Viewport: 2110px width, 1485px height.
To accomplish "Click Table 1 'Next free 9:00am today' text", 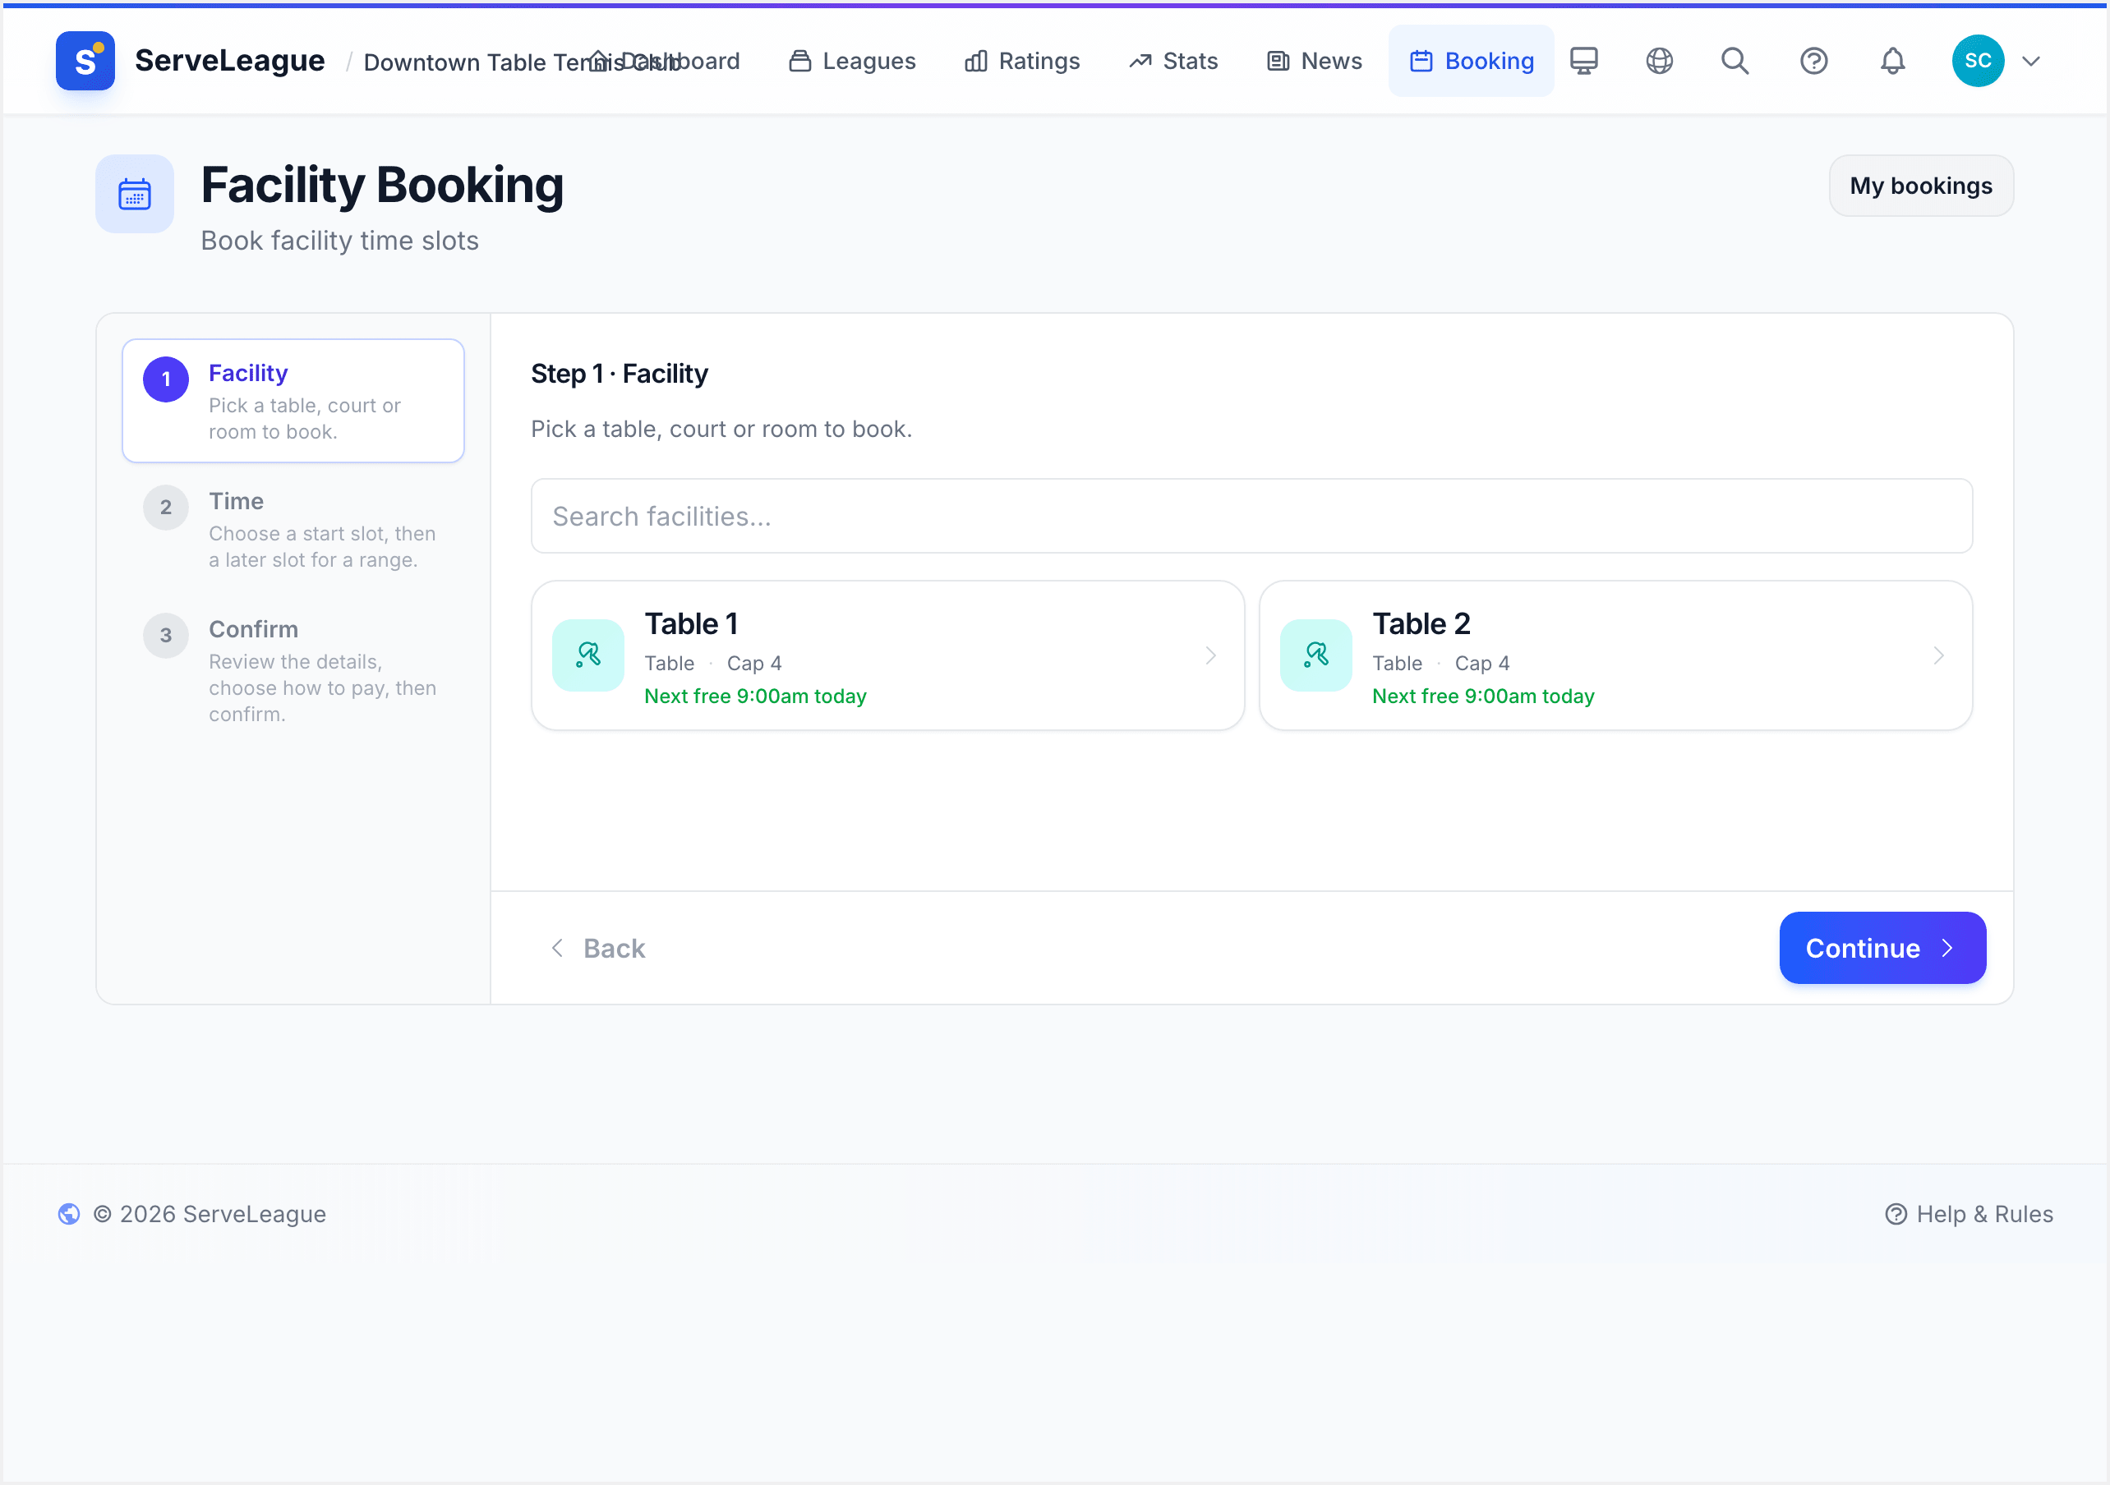I will pos(755,696).
